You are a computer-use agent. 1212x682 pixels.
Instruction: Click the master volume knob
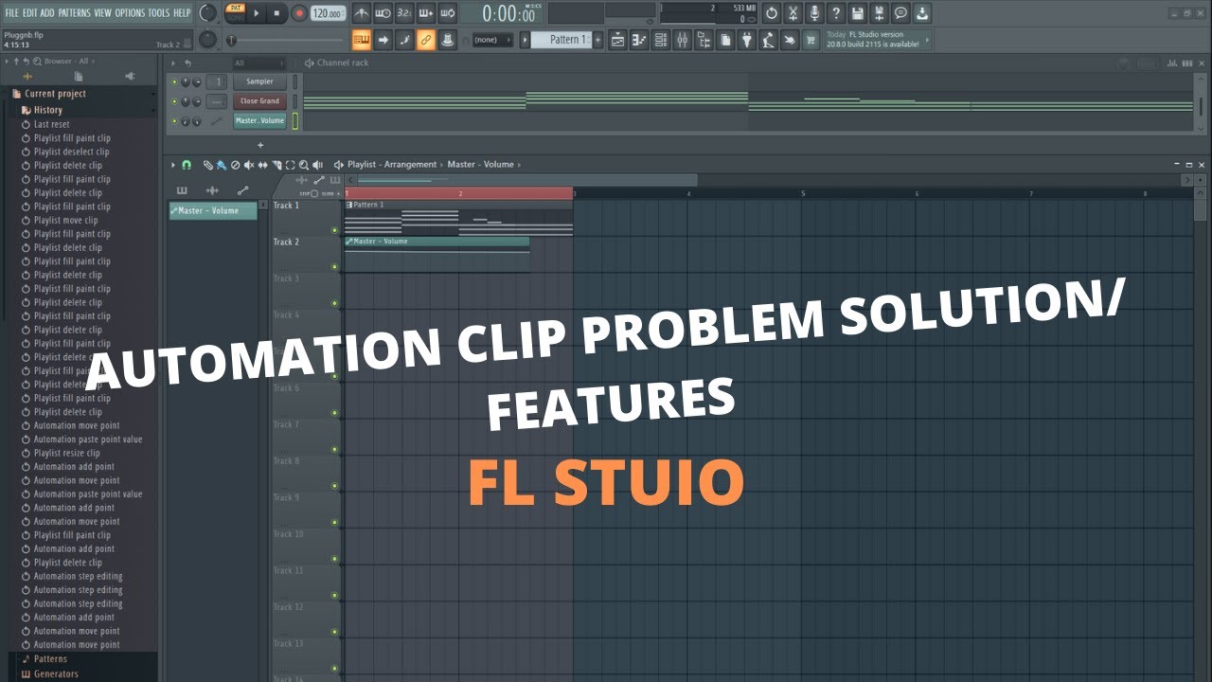point(207,12)
